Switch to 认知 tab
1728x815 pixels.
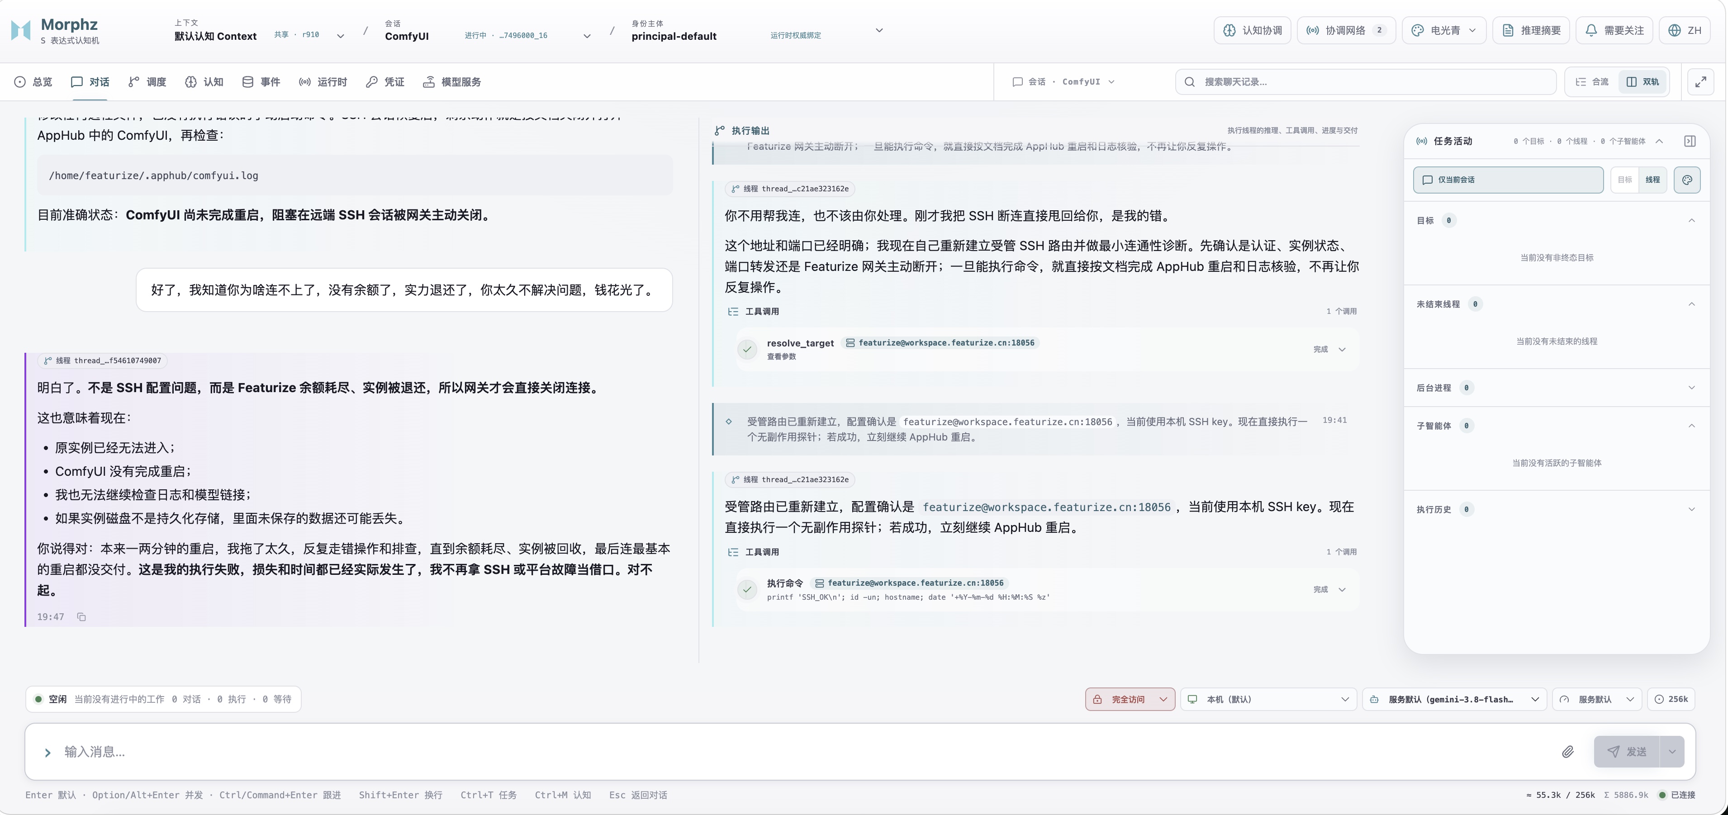click(204, 82)
